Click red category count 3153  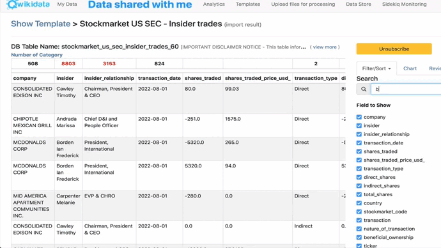click(109, 64)
